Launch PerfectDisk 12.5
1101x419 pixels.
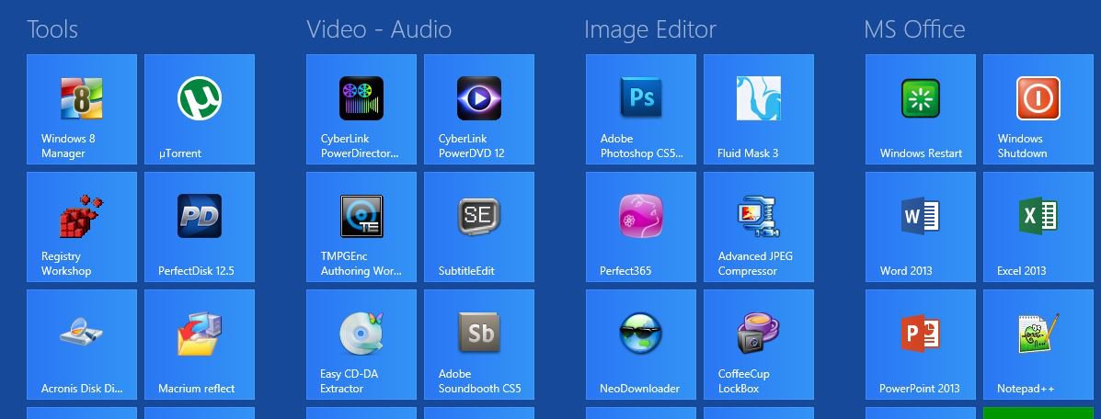tap(200, 227)
